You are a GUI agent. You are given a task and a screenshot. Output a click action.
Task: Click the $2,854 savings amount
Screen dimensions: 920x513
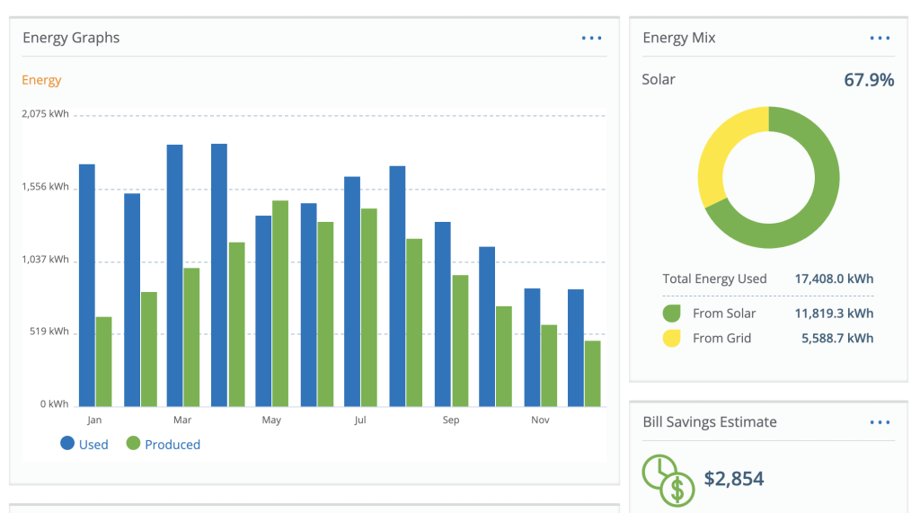click(734, 478)
